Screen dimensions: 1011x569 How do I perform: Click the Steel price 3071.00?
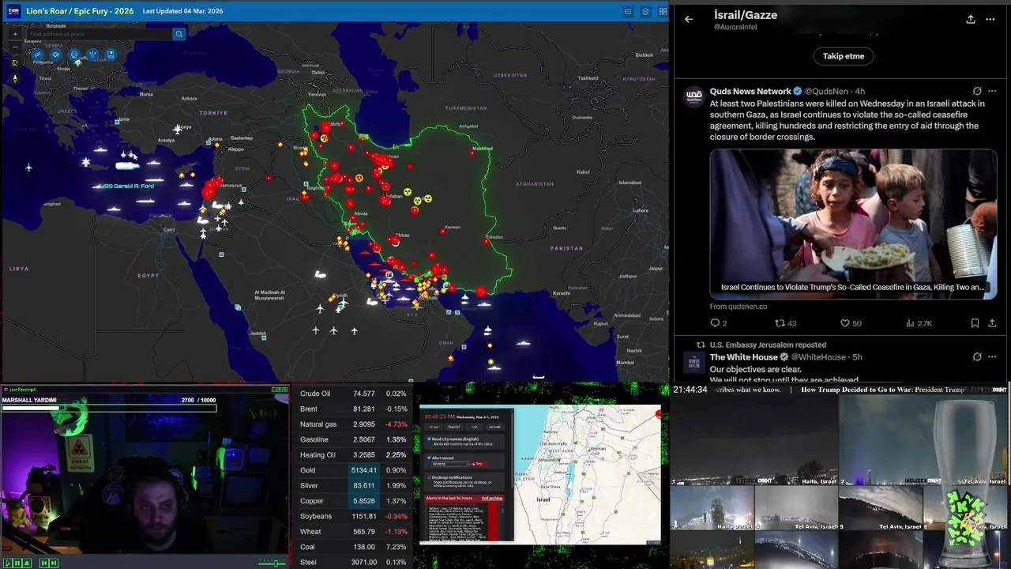tap(364, 563)
